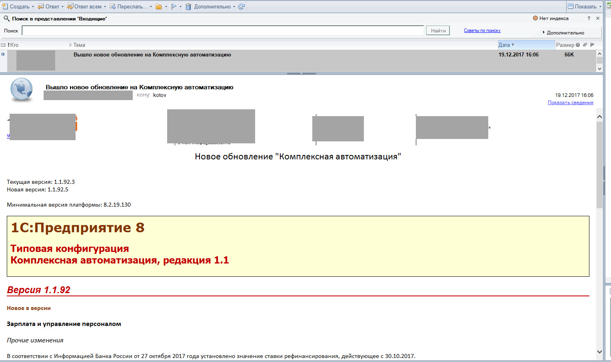Click the star icon on message row

(3, 54)
